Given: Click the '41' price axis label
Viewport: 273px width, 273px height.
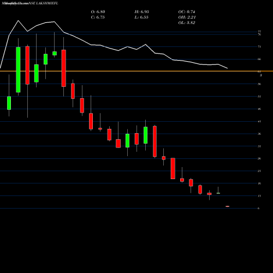Looking at the screenshot, I should 259,121.
